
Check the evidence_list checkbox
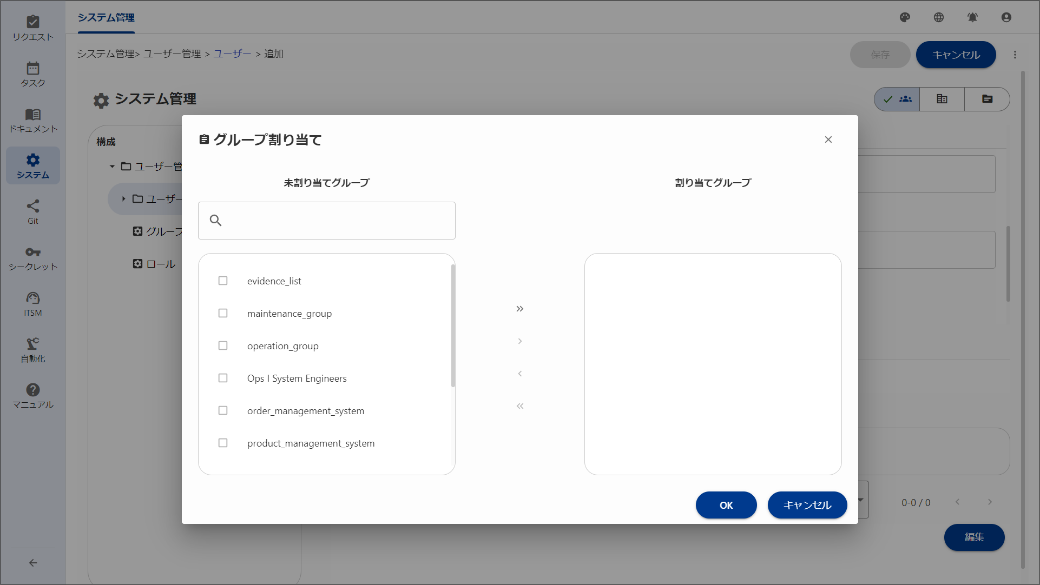(223, 281)
